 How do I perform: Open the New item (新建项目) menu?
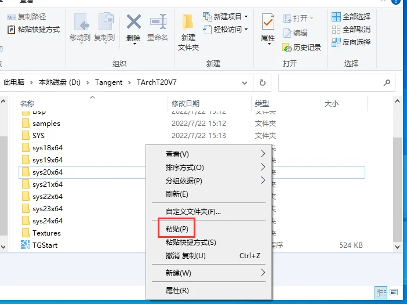tap(226, 17)
